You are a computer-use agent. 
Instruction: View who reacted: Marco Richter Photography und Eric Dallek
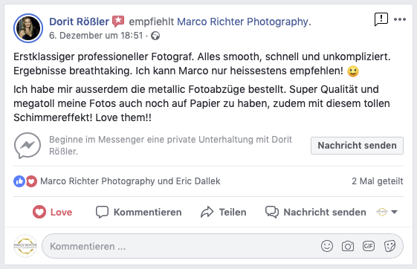[x=130, y=181]
